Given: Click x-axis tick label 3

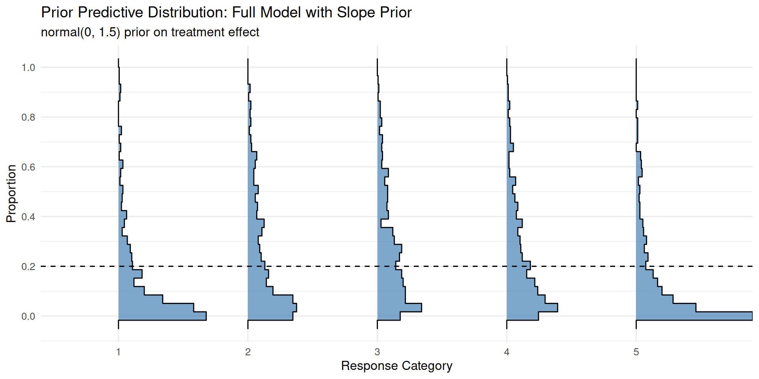Looking at the screenshot, I should click(377, 352).
